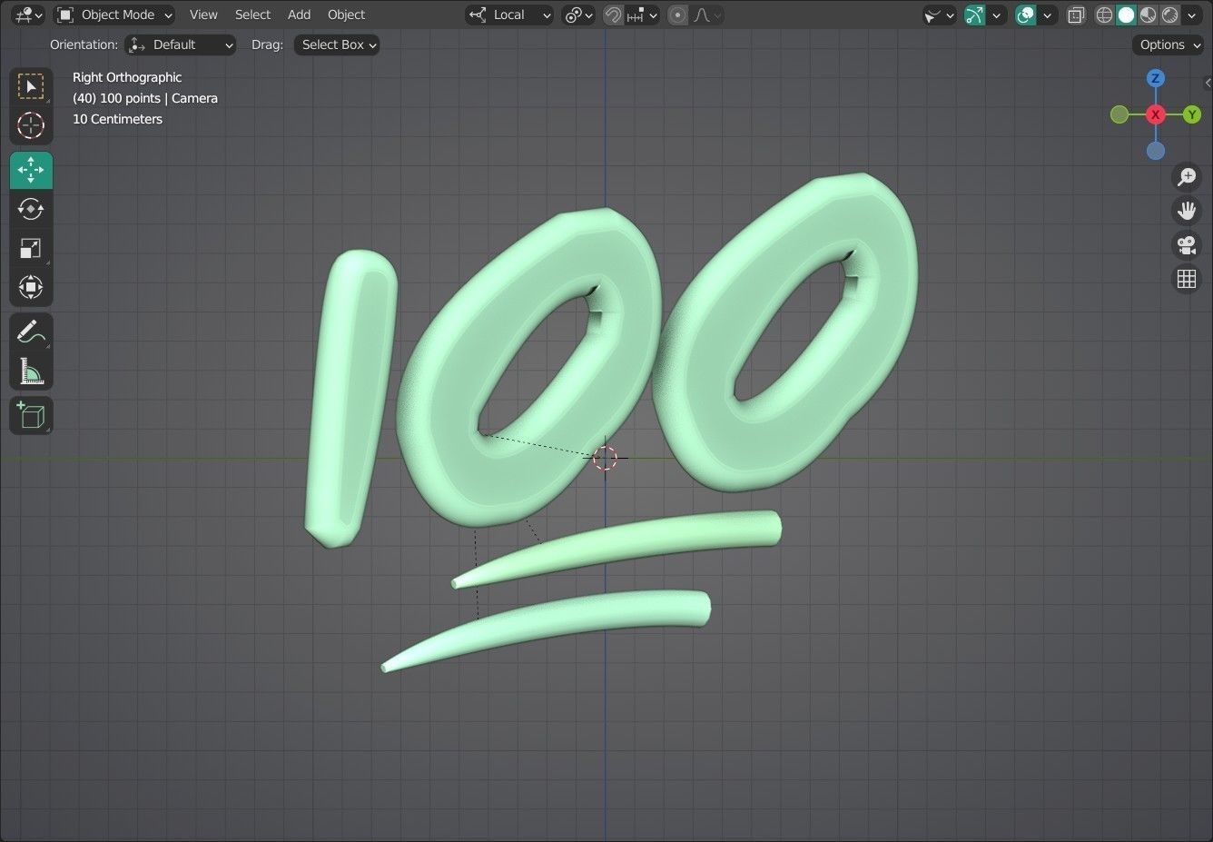Click the blue Z axis gizmo
The height and width of the screenshot is (842, 1213).
coord(1155,78)
